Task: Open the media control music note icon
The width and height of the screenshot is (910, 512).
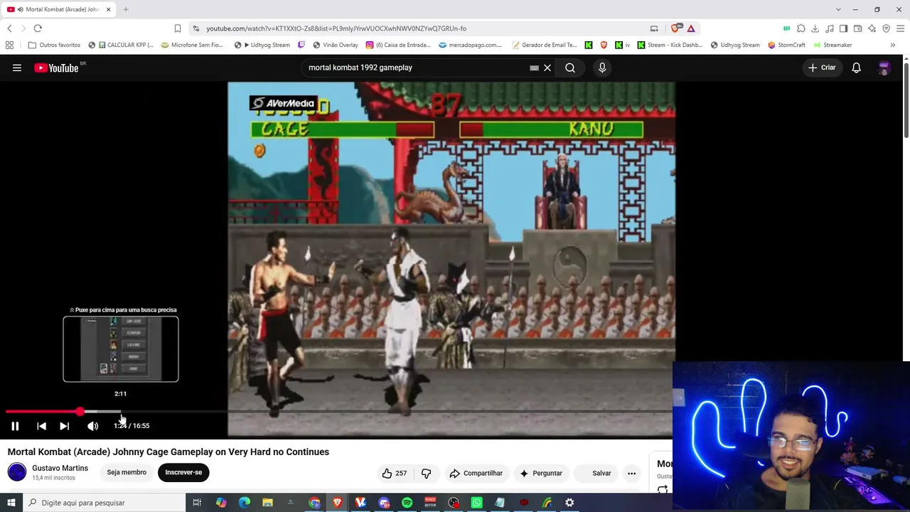Action: point(829,28)
